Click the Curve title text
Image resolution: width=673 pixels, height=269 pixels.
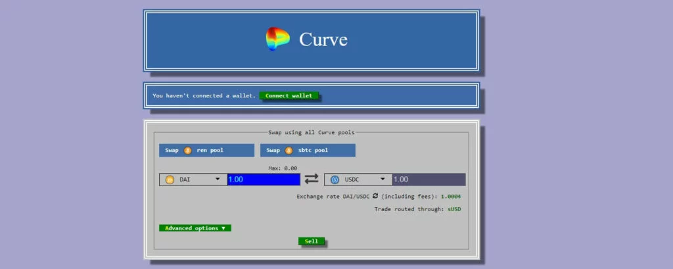(x=323, y=39)
